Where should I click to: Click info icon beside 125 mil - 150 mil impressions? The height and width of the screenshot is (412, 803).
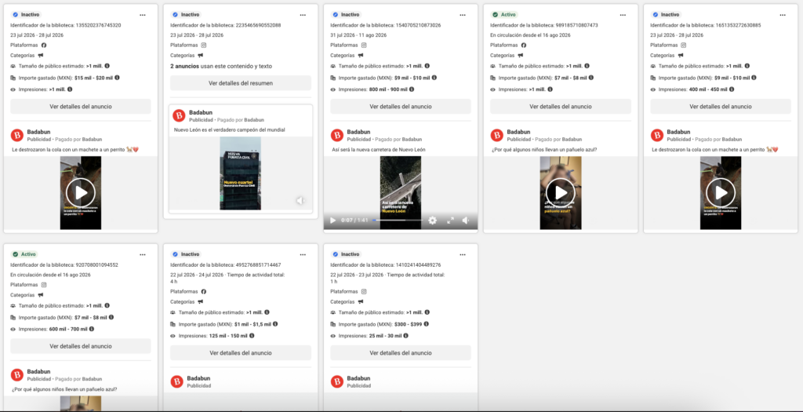[252, 336]
